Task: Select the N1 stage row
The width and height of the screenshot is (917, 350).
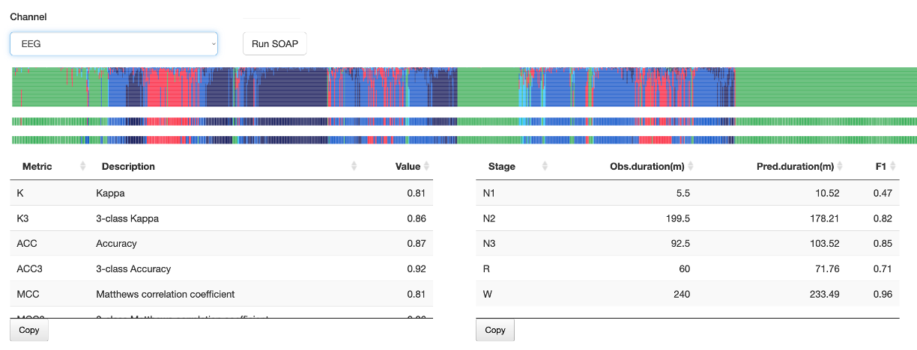Action: coord(687,193)
